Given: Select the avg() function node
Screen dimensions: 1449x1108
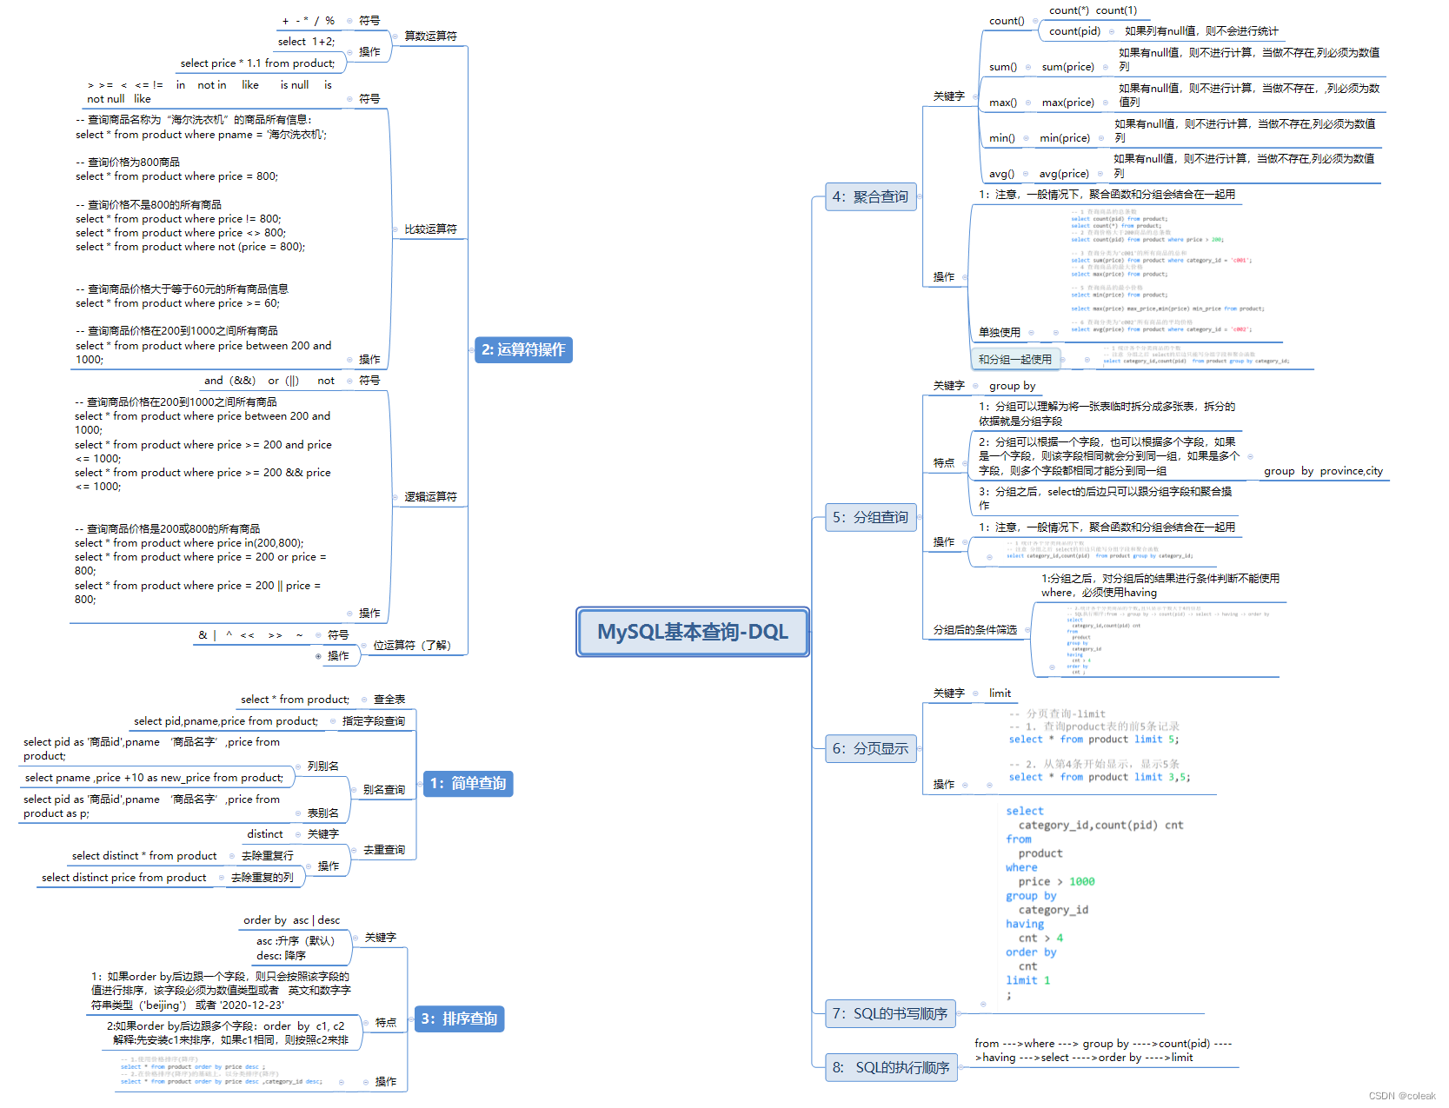Looking at the screenshot, I should pos(1001,174).
